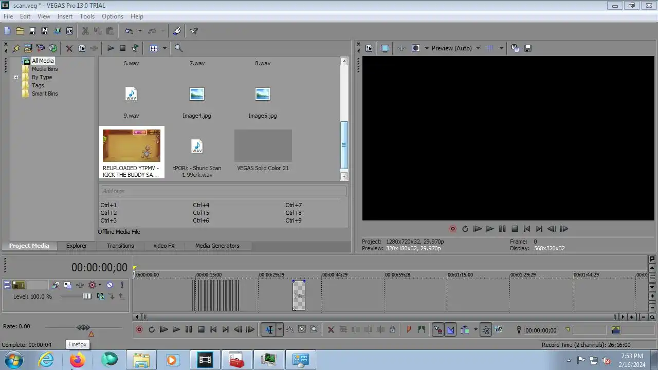Image resolution: width=658 pixels, height=370 pixels.
Task: Open the Undo history dropdown arrow
Action: [x=139, y=31]
